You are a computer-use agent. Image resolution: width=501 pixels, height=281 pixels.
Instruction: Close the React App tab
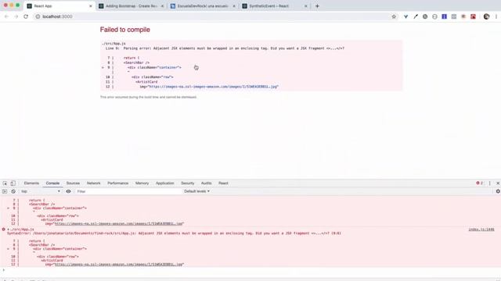pos(91,6)
